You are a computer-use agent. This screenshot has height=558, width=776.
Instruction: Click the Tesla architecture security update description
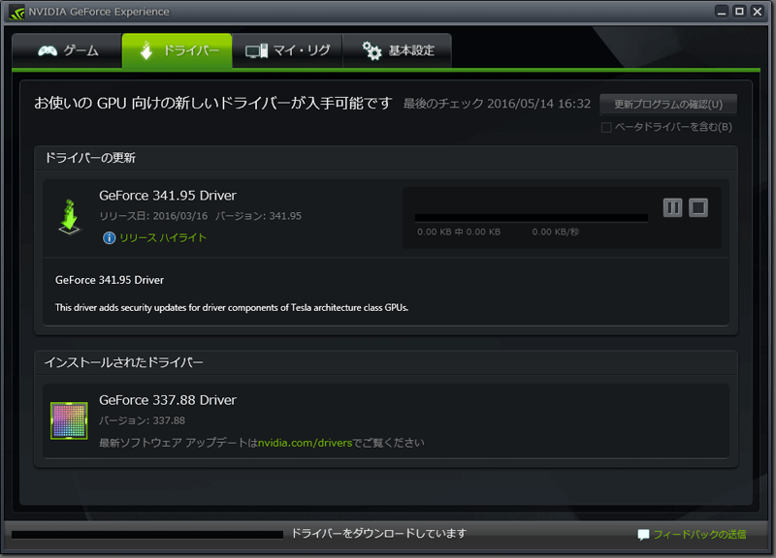coord(232,307)
